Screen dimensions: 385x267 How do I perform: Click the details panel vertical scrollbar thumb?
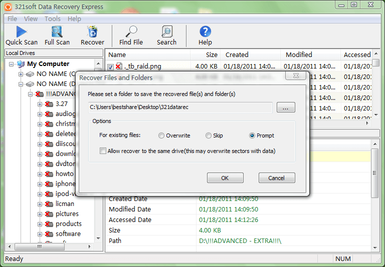click(x=375, y=172)
